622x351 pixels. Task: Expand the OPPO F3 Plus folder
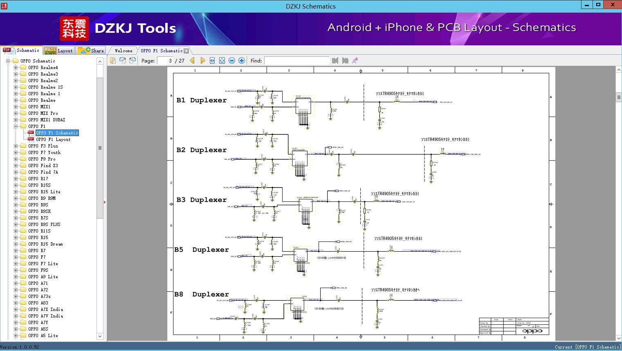point(16,146)
